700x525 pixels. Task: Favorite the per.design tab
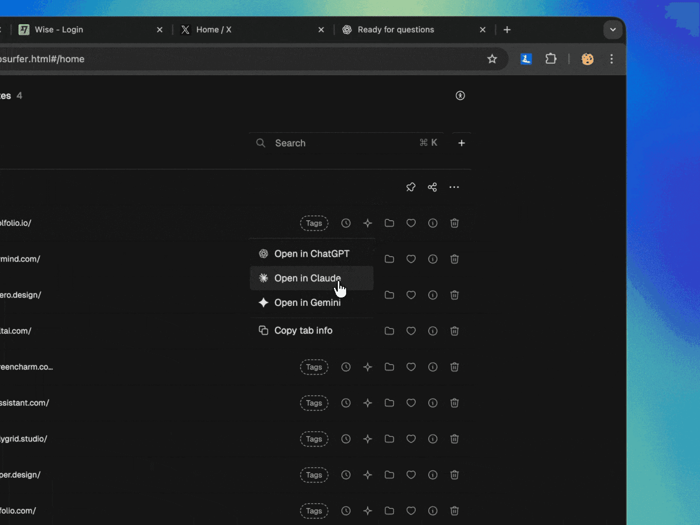(411, 475)
